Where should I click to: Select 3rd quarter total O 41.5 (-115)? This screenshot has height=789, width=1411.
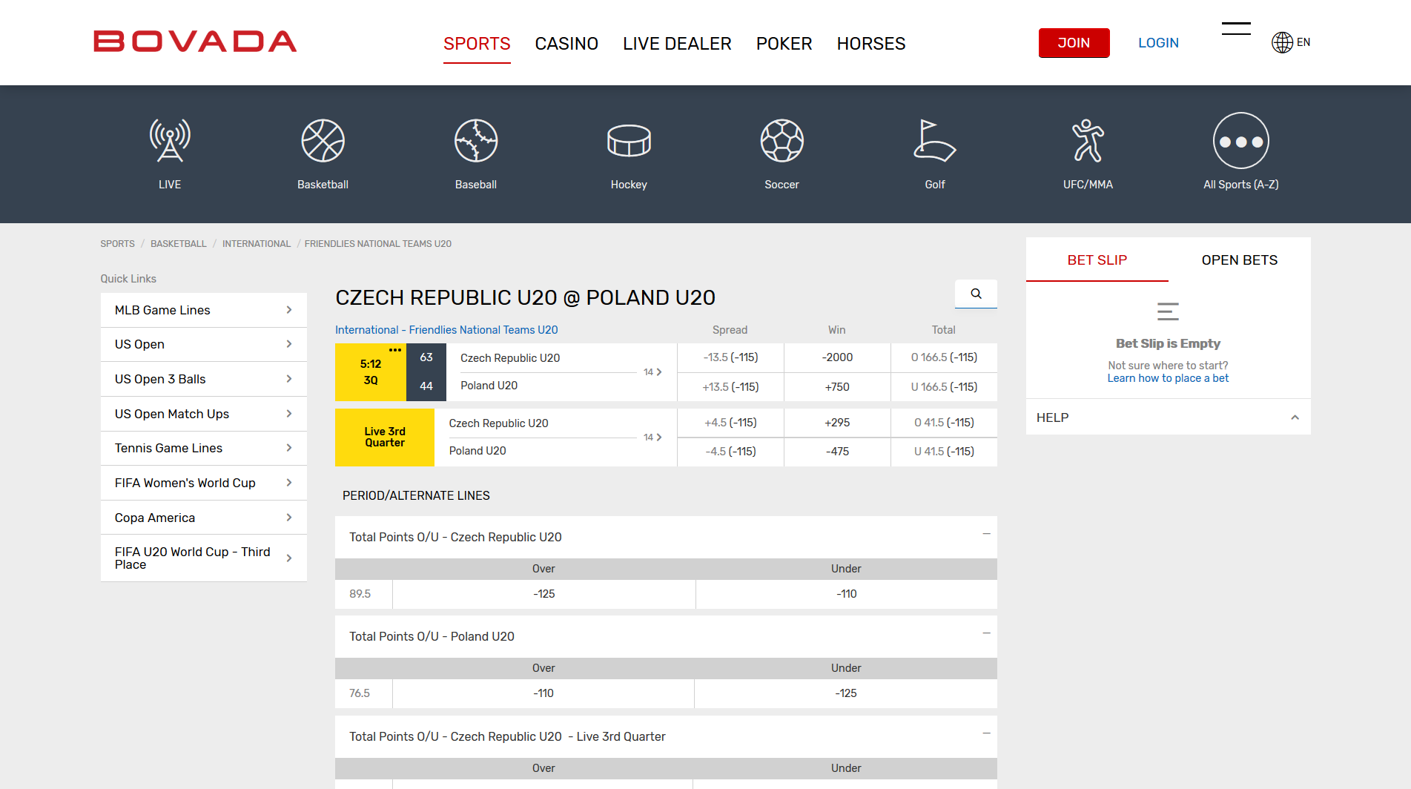[944, 423]
